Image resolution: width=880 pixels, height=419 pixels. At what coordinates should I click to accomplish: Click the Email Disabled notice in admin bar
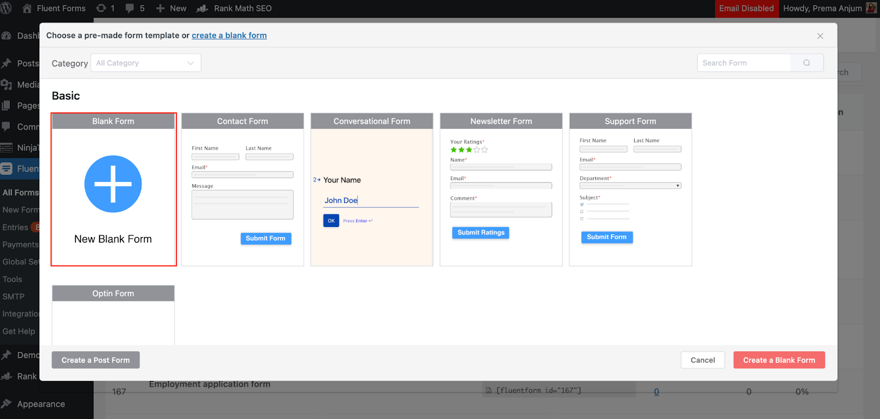click(746, 8)
